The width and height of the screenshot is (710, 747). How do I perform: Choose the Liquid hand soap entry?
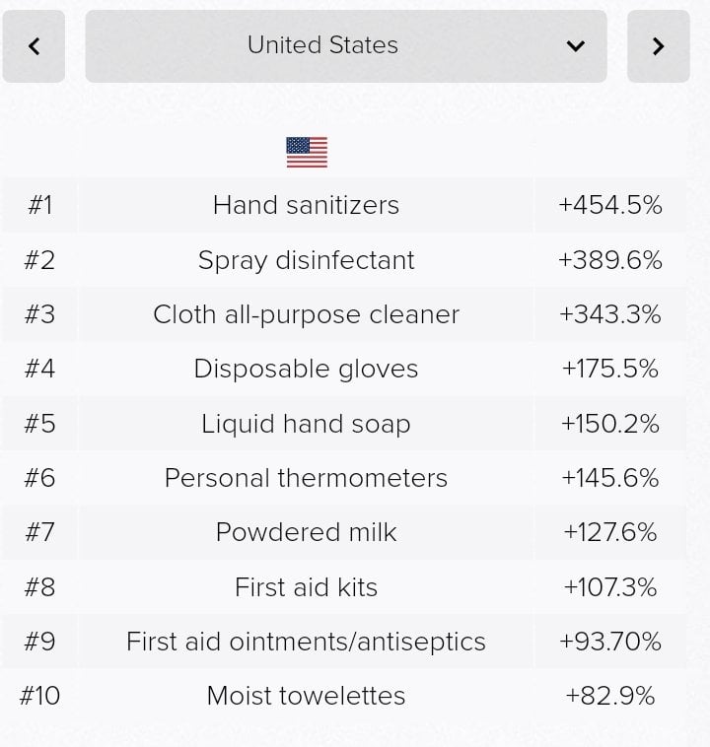(306, 424)
